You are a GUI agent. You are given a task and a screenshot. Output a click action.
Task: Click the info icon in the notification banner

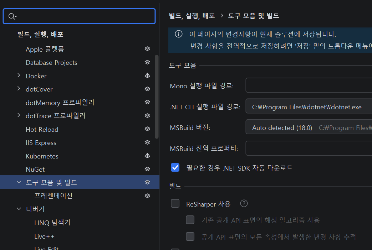pos(178,34)
